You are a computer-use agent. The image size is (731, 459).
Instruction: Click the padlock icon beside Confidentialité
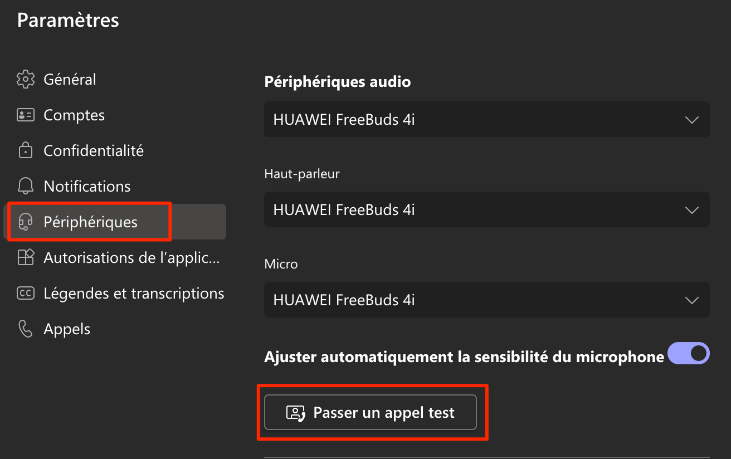26,150
